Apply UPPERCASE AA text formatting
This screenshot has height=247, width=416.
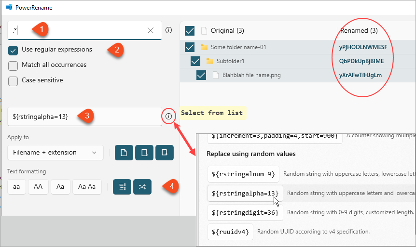coord(38,187)
